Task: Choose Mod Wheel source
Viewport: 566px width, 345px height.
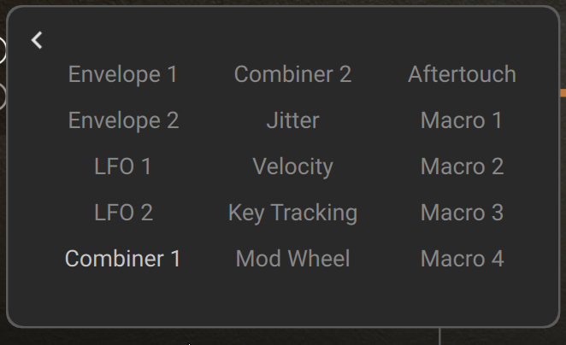Action: click(292, 259)
